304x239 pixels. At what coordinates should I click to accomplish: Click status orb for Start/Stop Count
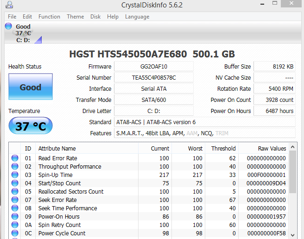[x=15, y=183]
